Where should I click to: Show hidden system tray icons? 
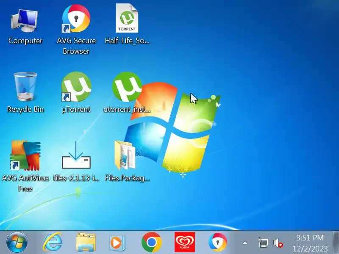pyautogui.click(x=245, y=243)
